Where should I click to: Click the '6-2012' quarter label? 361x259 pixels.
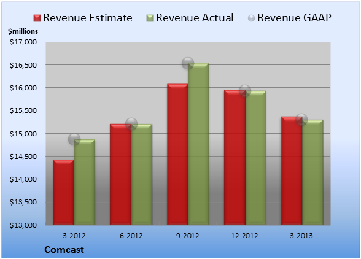[x=131, y=236]
